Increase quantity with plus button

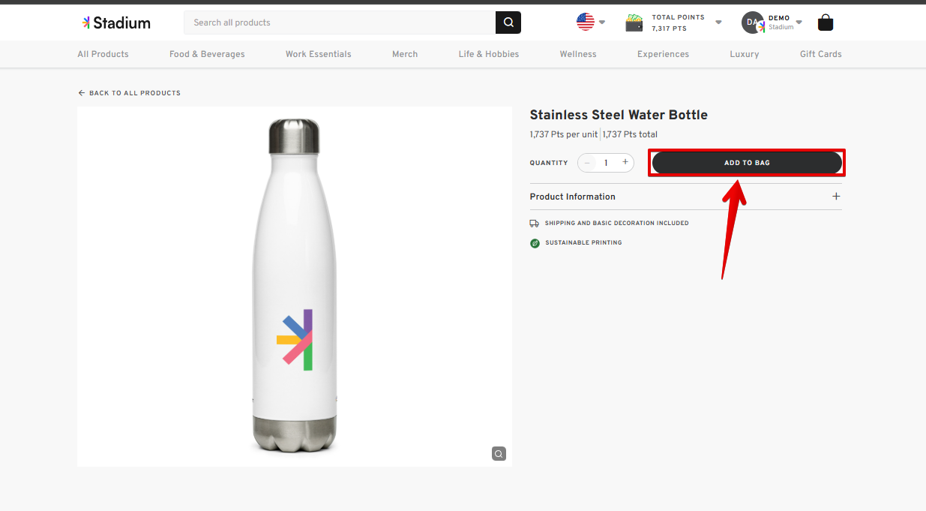625,162
